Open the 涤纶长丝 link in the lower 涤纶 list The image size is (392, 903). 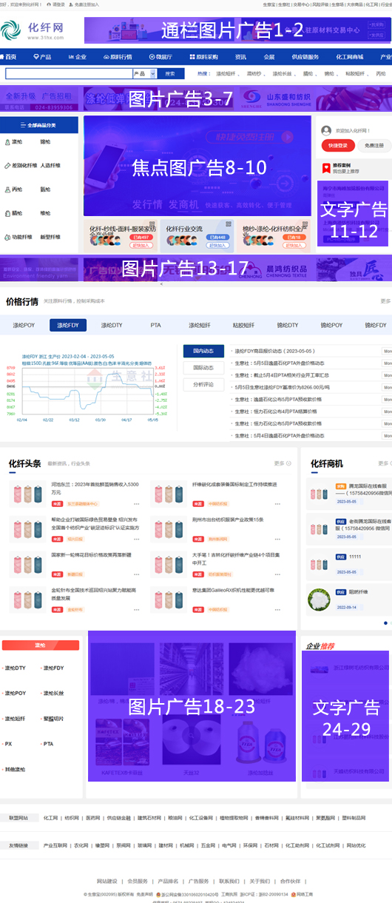53,694
